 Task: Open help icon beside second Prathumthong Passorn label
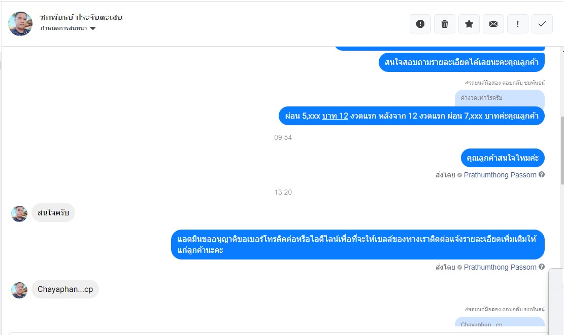click(x=542, y=267)
